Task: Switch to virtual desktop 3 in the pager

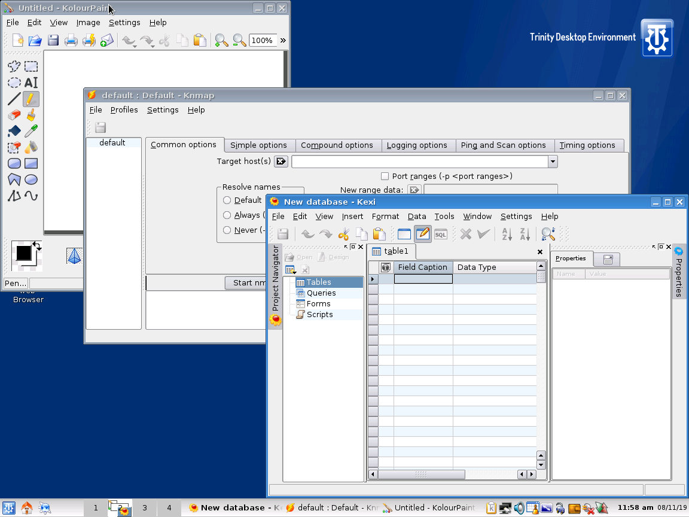Action: coord(145,508)
